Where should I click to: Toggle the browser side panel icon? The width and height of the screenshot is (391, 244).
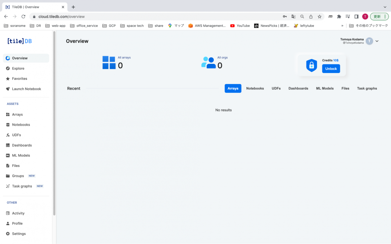click(356, 17)
